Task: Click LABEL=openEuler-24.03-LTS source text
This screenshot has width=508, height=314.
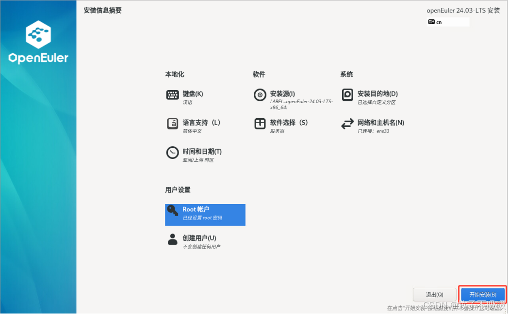Action: 301,104
